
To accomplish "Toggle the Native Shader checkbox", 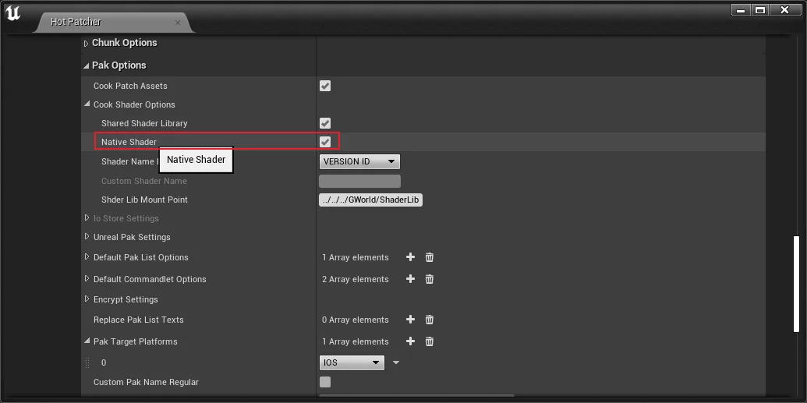I will click(325, 142).
